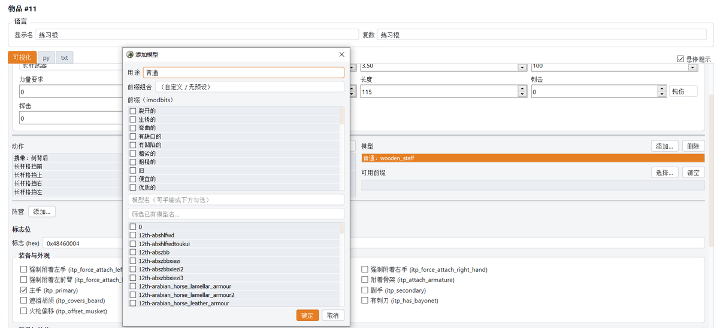
Task: Select the 普通：wooden_staff model entry
Action: click(x=533, y=158)
